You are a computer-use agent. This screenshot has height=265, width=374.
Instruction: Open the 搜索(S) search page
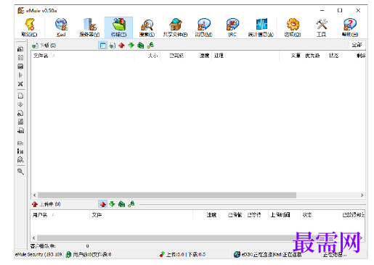pos(147,28)
